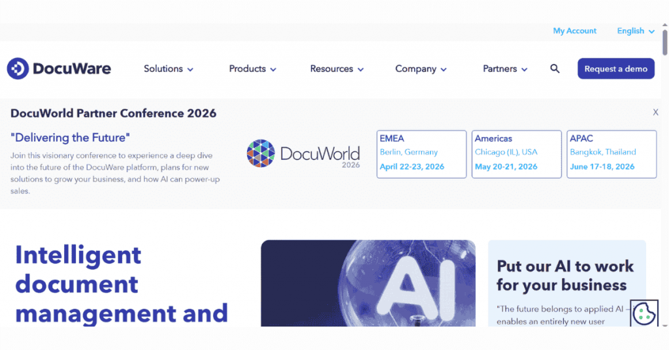Open the search magnifier icon

tap(555, 69)
